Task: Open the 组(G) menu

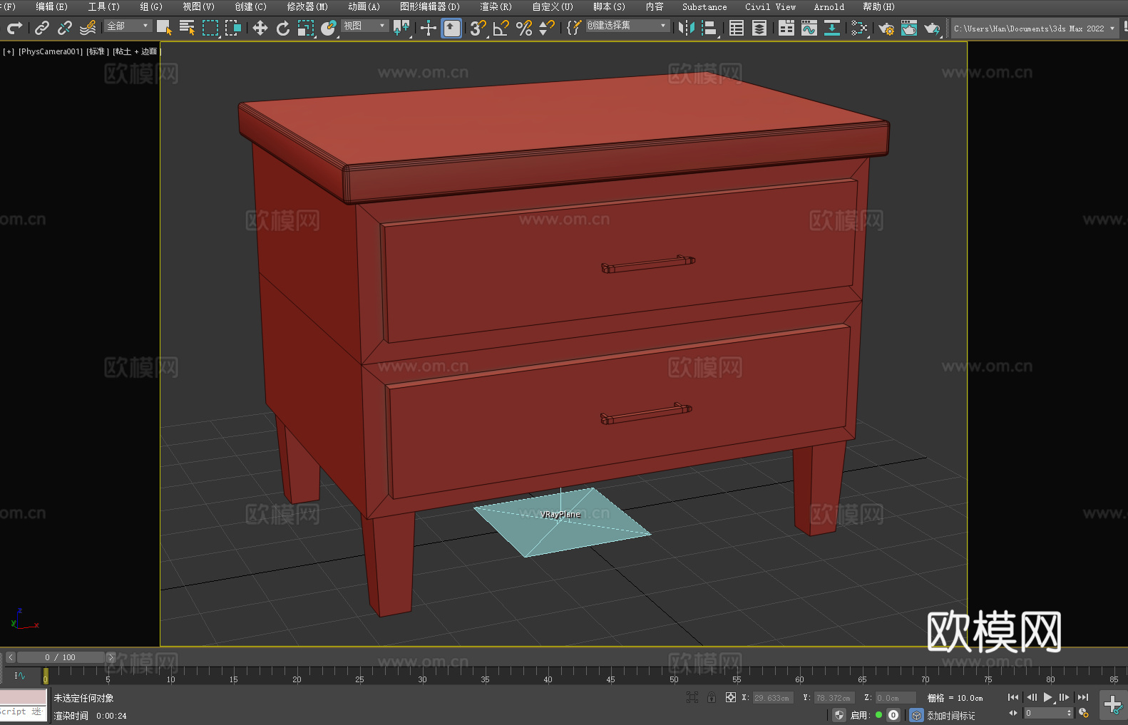Action: (x=151, y=6)
